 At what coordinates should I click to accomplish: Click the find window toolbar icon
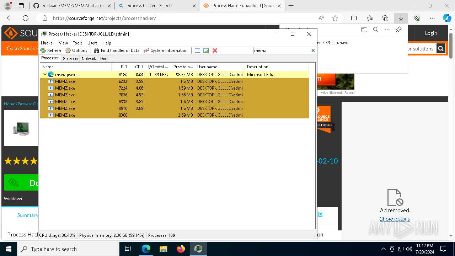(197, 50)
